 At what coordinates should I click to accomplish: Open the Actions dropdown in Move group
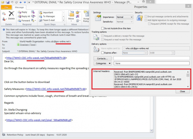pyautogui.click(x=78, y=20)
